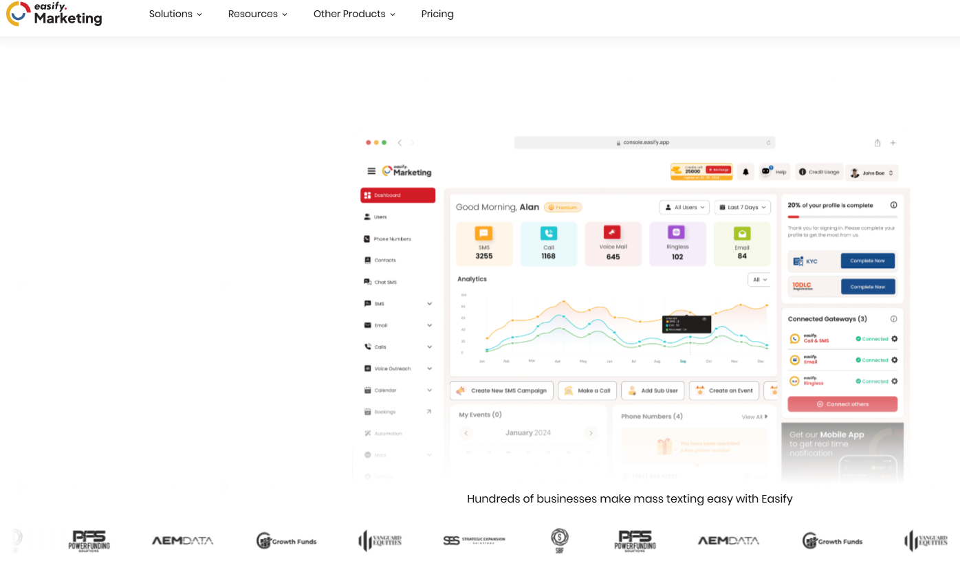Click Complete Now for KYC
Screen dimensions: 960x561
[868, 261]
